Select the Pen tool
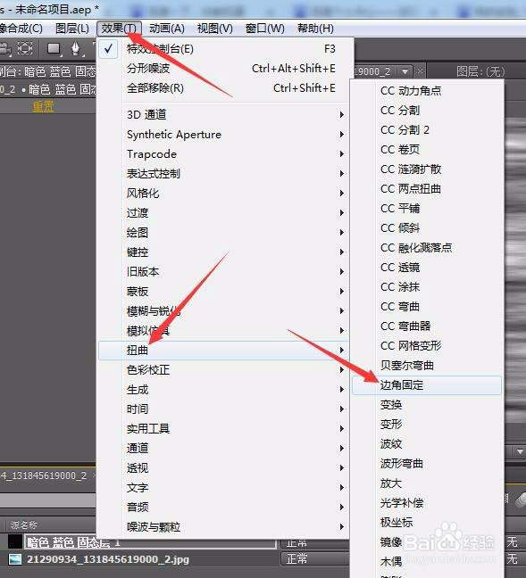 tap(76, 49)
